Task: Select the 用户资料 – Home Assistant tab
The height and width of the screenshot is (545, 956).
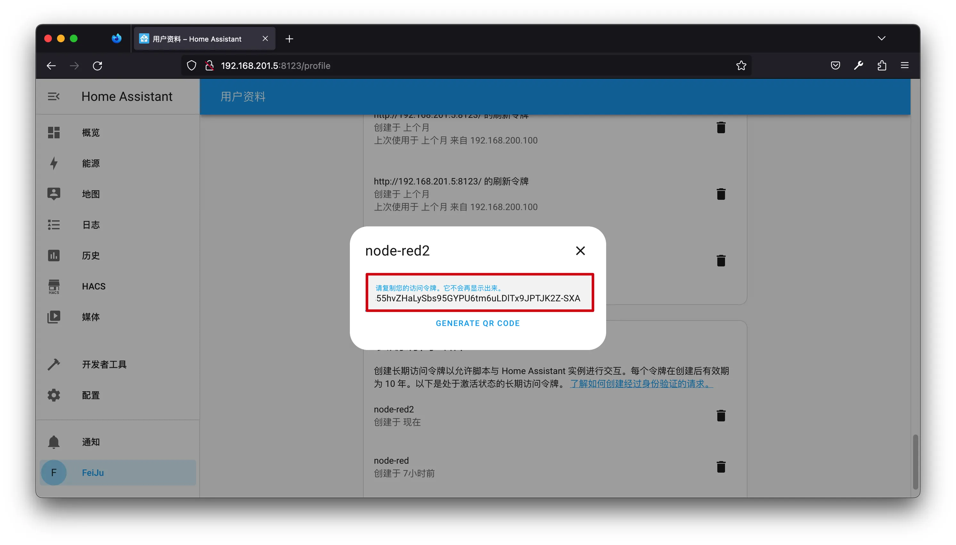Action: [x=204, y=38]
